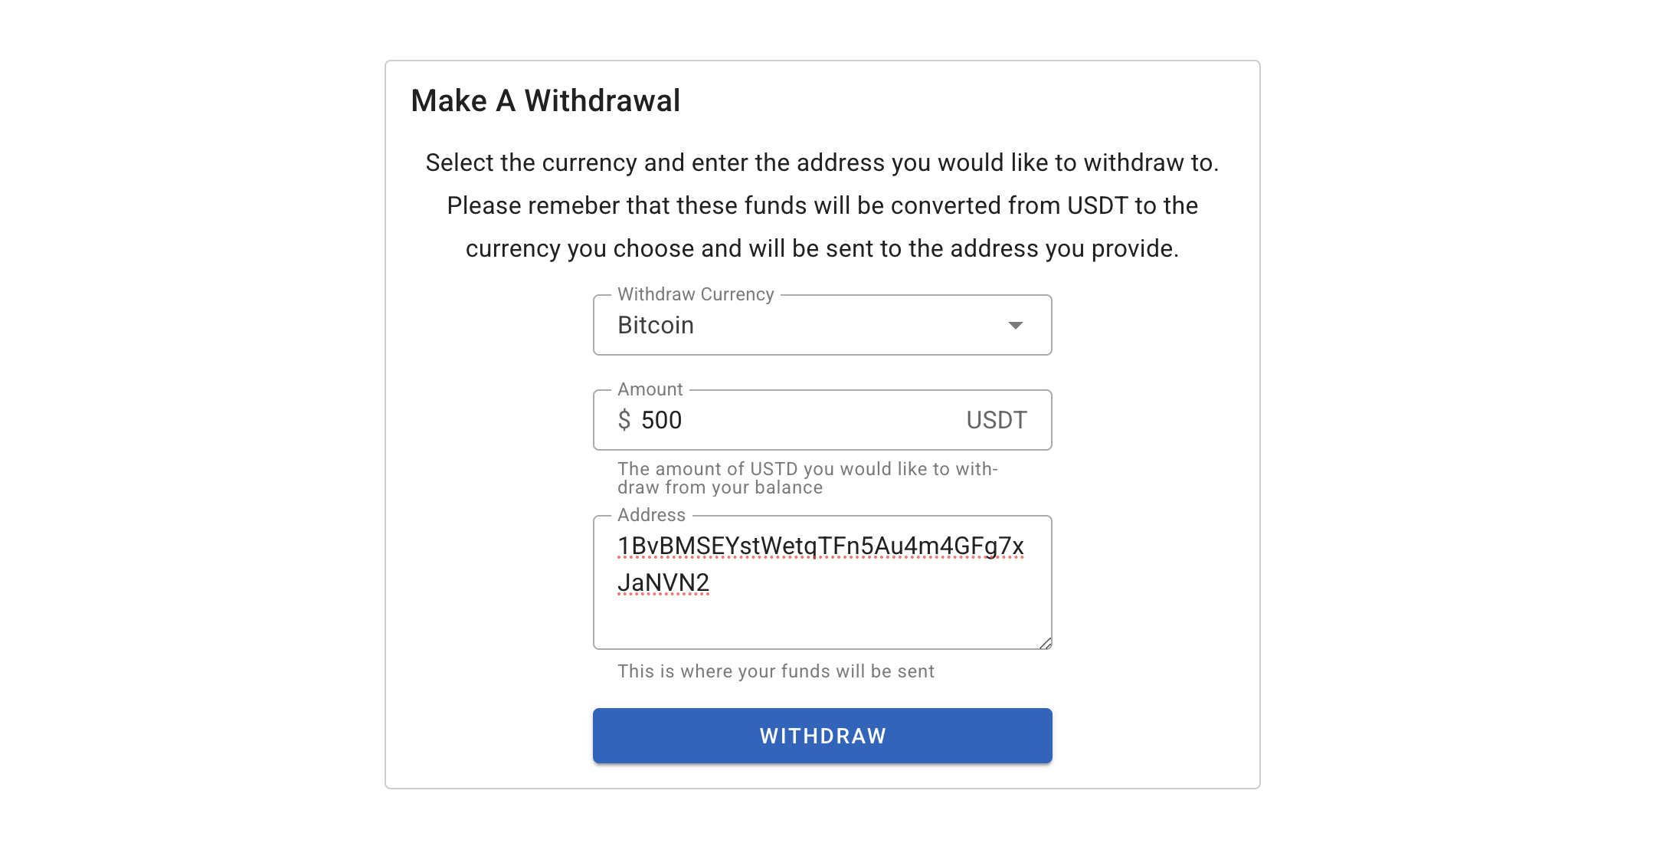This screenshot has width=1673, height=843.
Task: Click the Withdraw Currency field label
Action: click(x=696, y=294)
